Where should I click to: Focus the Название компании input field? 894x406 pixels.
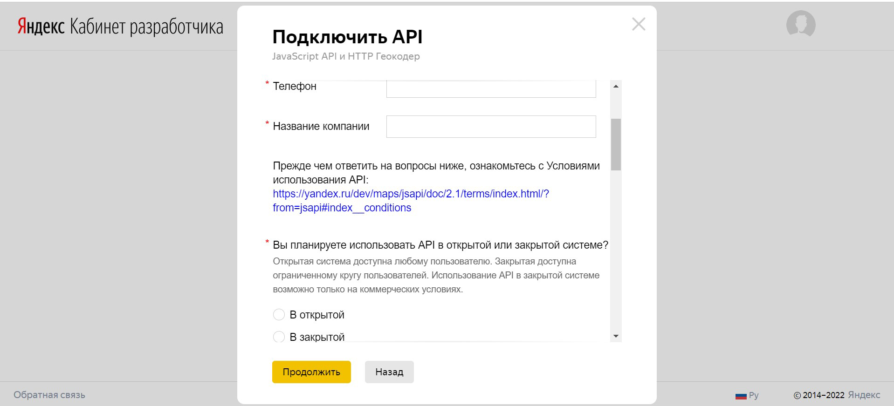[x=491, y=126]
